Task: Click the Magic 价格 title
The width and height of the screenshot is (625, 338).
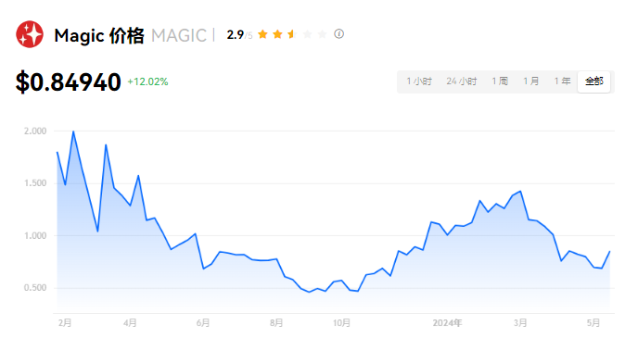Action: pyautogui.click(x=99, y=35)
